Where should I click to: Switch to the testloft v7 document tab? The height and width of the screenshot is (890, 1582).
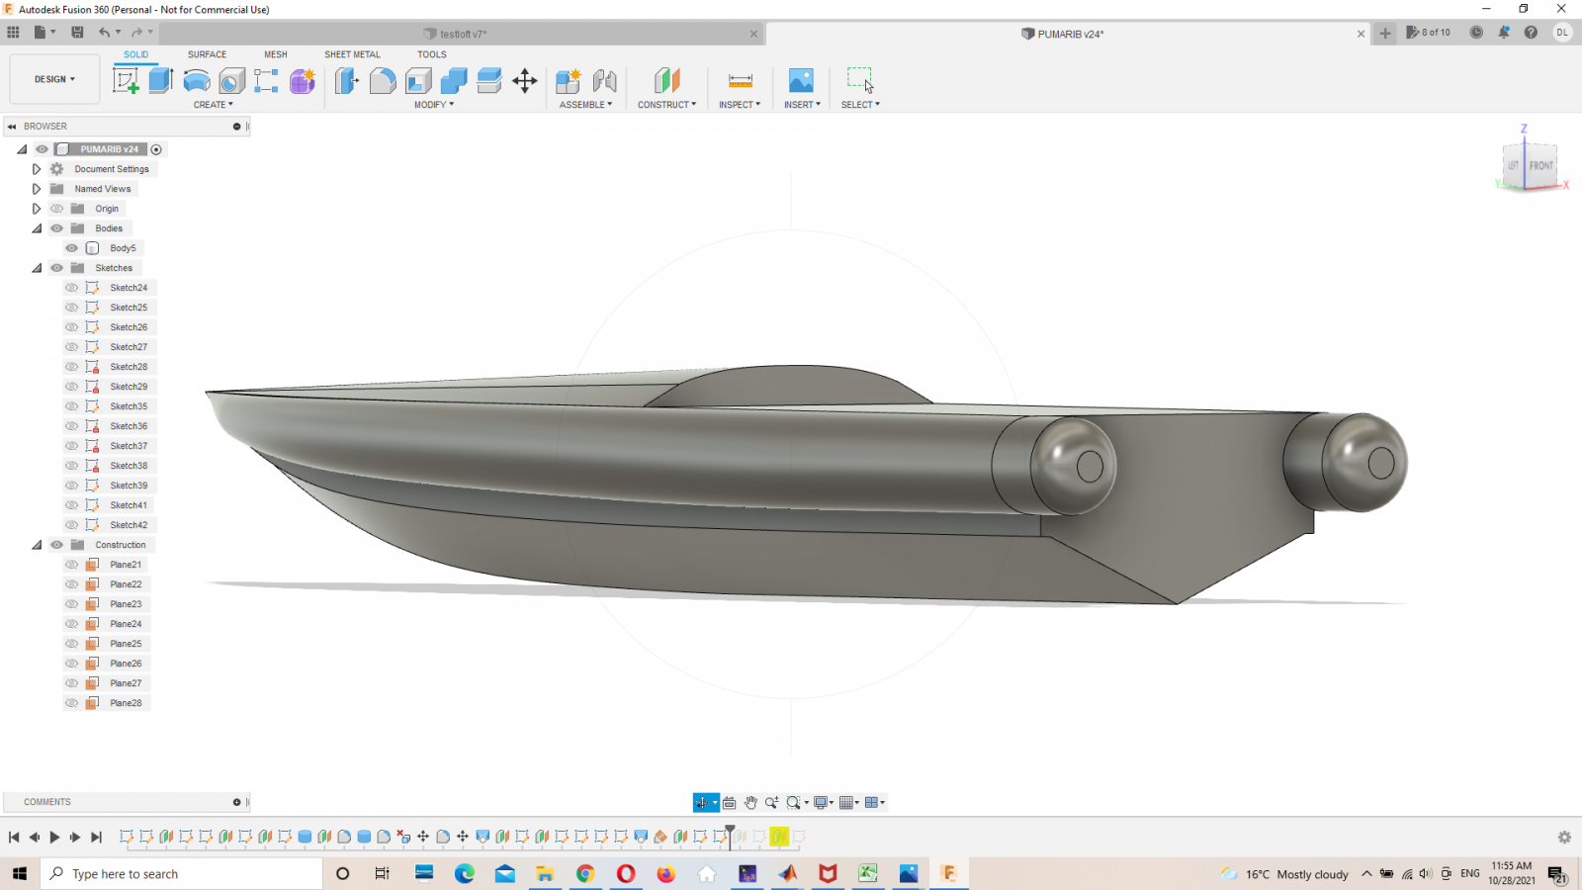462,34
